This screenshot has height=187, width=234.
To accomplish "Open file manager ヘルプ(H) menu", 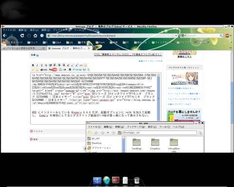I will coord(178,127).
